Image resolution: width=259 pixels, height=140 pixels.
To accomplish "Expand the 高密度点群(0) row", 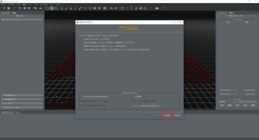I will 22,99.
